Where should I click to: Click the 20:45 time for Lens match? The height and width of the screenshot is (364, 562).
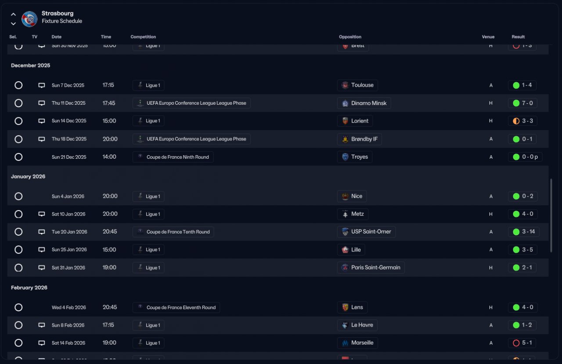tap(110, 307)
